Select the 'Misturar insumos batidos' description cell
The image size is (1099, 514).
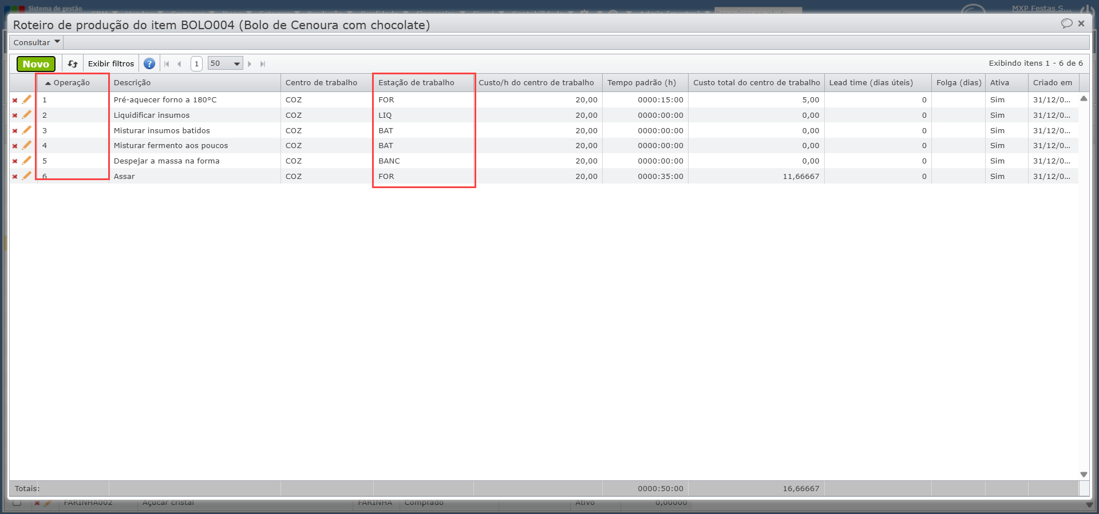pyautogui.click(x=195, y=131)
